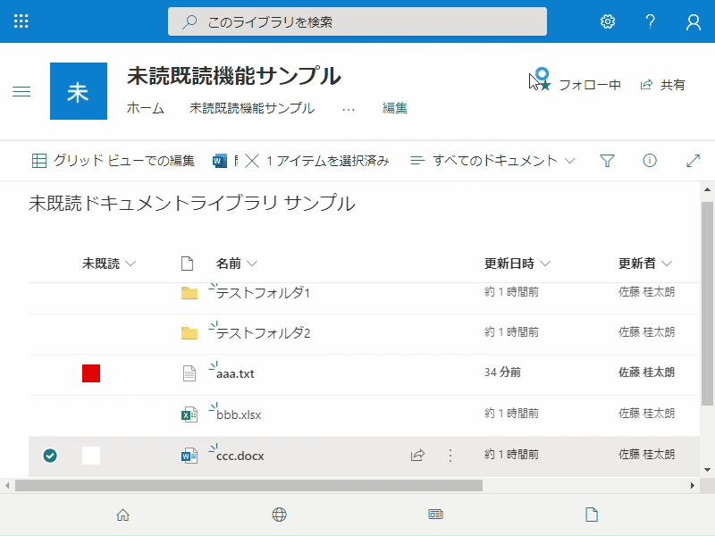Expand content with the diagonal arrow icon

coord(693,161)
